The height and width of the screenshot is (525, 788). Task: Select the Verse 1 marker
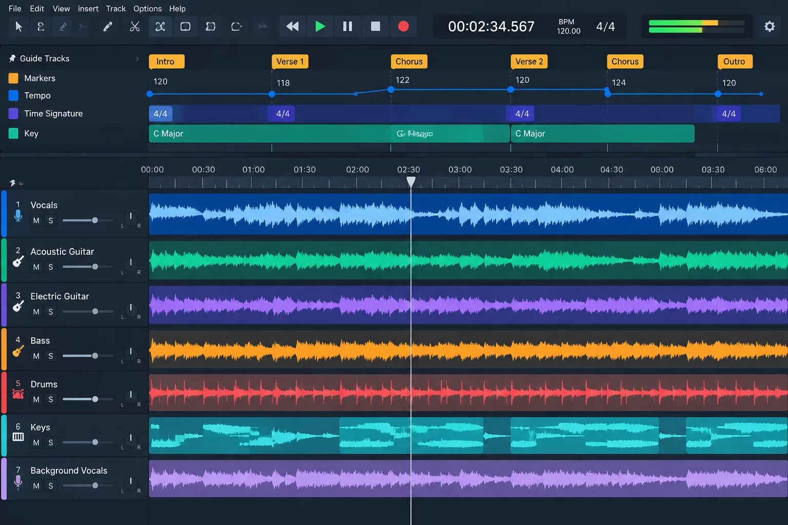290,62
